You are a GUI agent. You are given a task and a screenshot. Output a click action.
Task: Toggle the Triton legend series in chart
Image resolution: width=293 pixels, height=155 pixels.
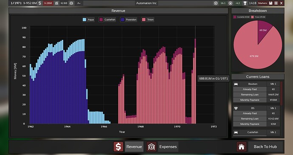148,20
